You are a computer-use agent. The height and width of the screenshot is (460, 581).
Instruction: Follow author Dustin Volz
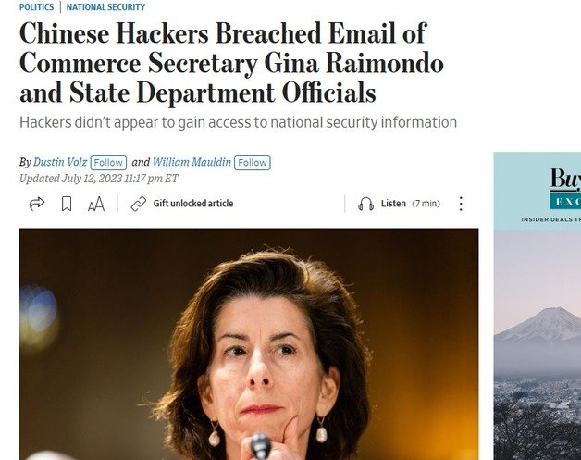pos(108,163)
